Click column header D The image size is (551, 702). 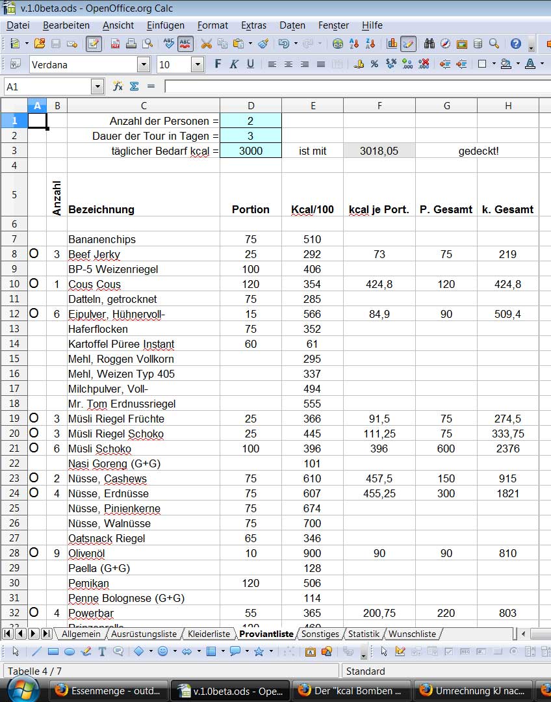tap(251, 106)
